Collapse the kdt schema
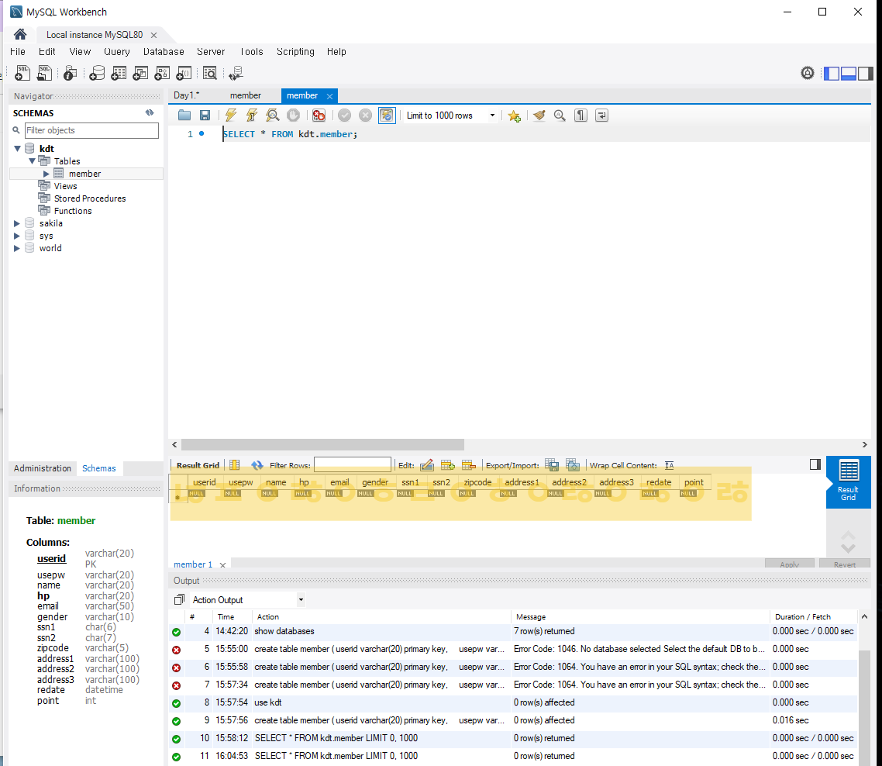882x766 pixels. point(17,149)
